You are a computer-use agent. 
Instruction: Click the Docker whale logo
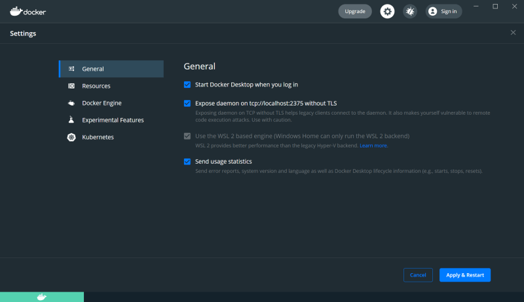point(28,11)
